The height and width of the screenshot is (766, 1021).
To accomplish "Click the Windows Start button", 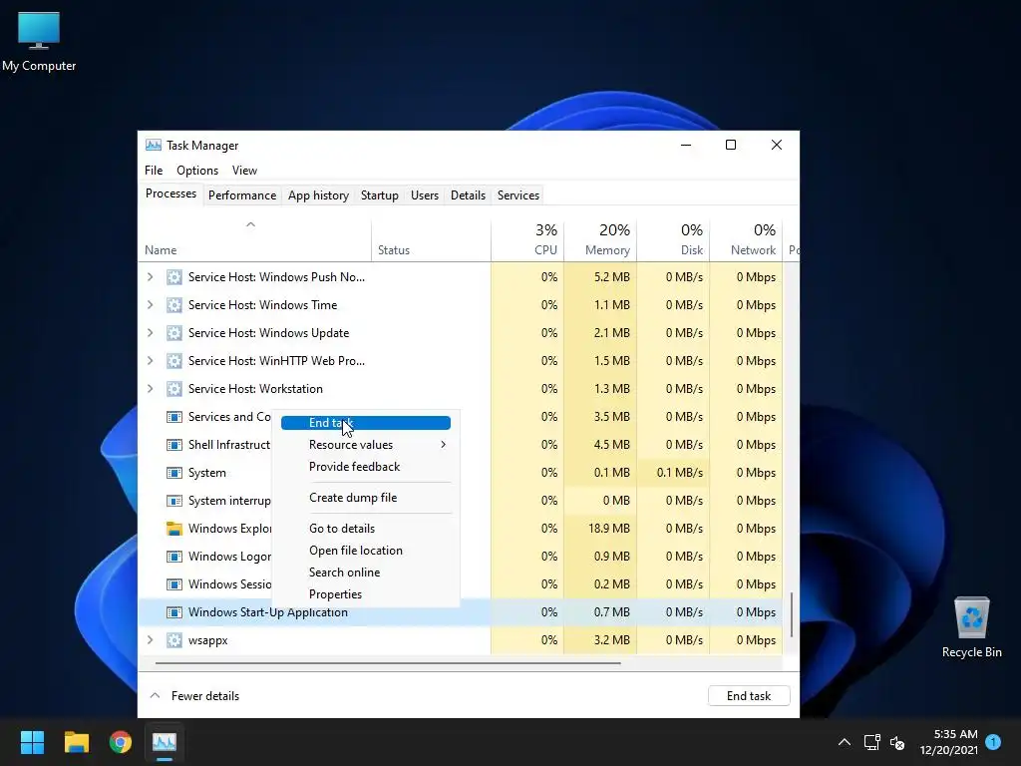I will tap(32, 742).
